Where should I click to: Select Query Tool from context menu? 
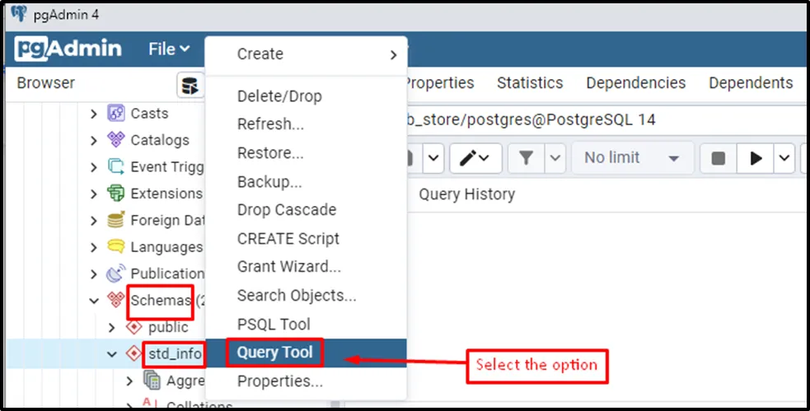pyautogui.click(x=275, y=353)
